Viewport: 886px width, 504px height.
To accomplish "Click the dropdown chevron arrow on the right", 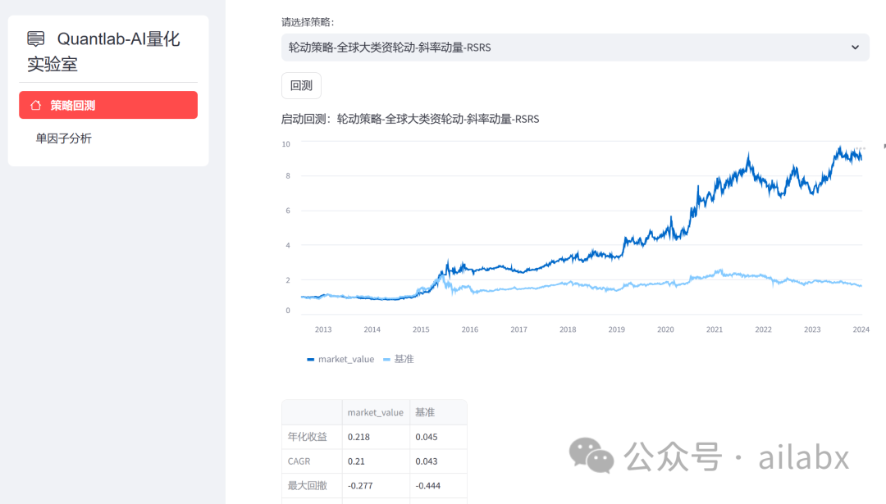I will click(856, 48).
